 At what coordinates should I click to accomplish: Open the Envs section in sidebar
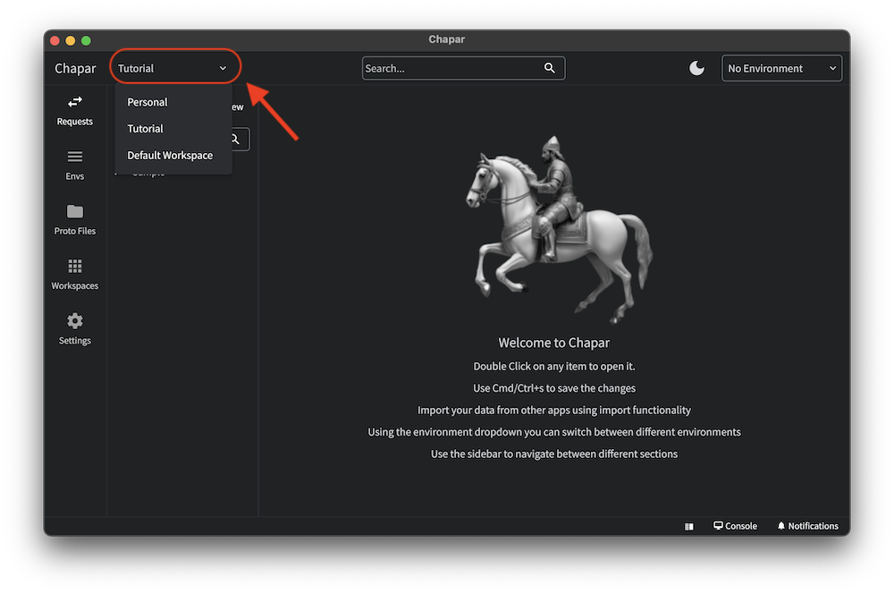pyautogui.click(x=75, y=165)
